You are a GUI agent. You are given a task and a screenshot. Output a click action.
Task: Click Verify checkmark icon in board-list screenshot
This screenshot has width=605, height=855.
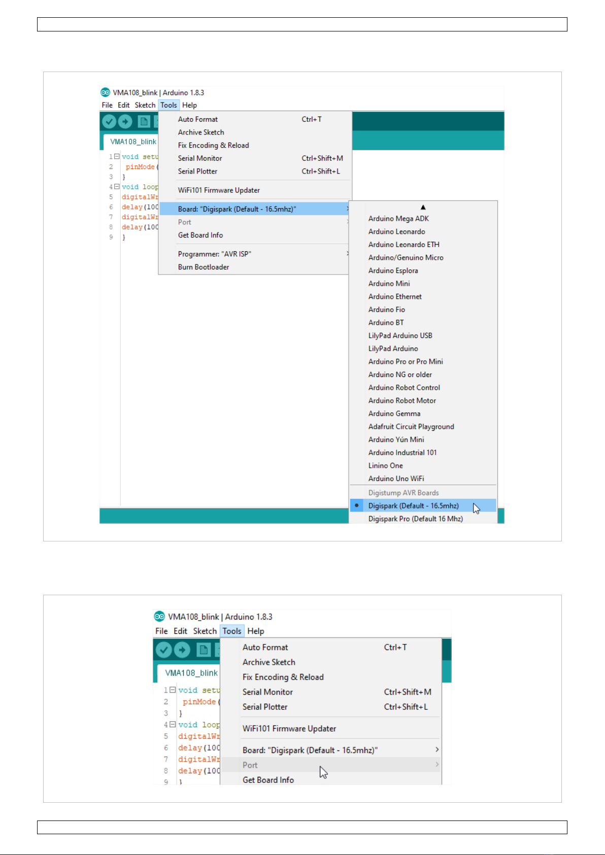109,122
